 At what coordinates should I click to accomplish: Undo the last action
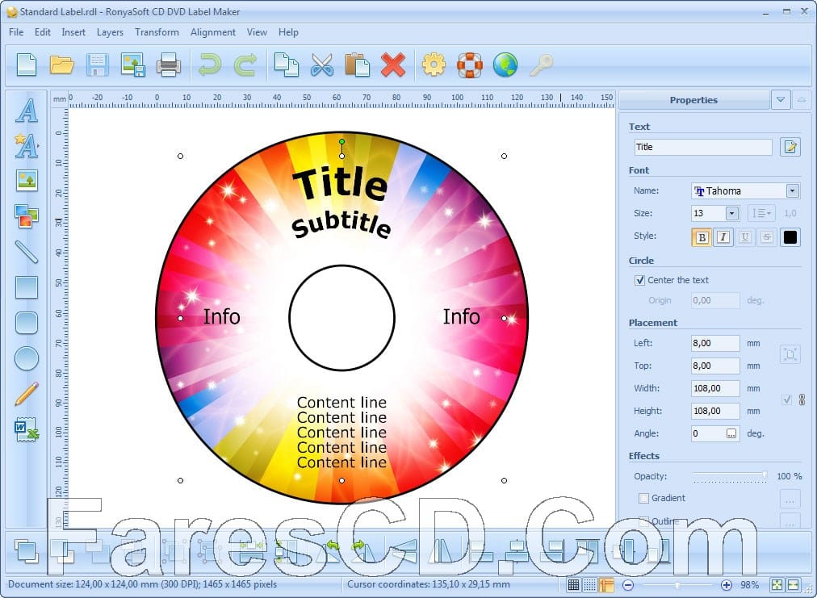(210, 65)
